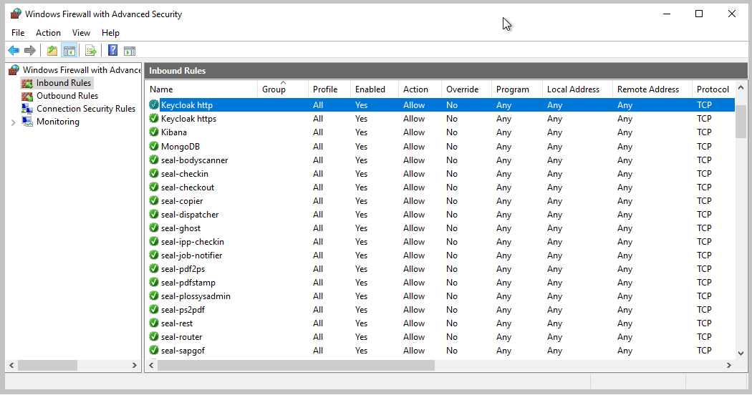
Task: Click the Export List toolbar icon
Action: pos(91,50)
